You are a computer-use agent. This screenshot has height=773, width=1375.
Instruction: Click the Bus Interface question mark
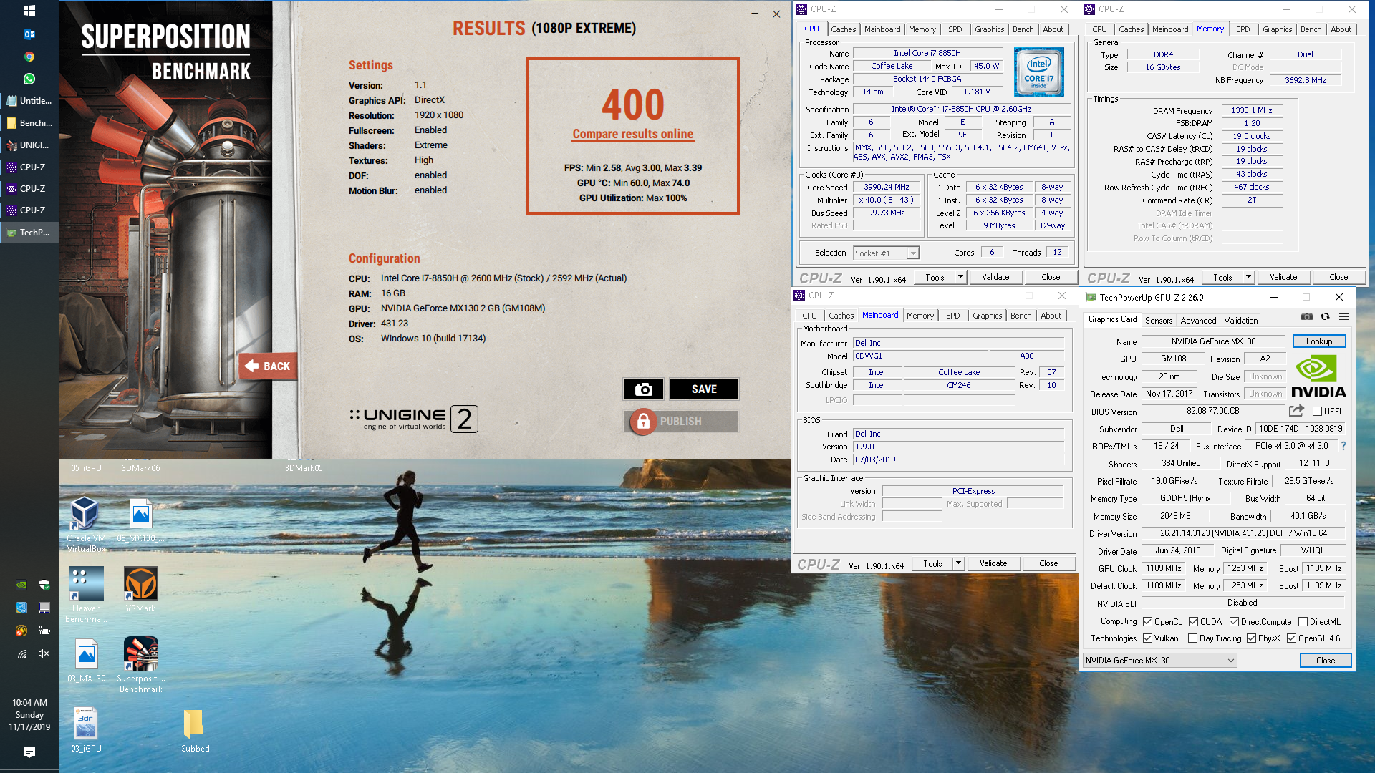tap(1343, 446)
